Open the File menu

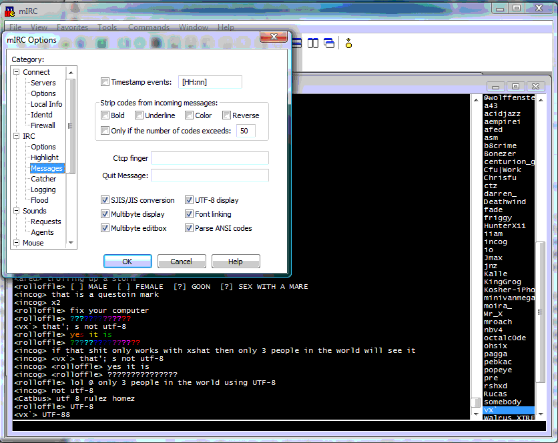(x=15, y=27)
